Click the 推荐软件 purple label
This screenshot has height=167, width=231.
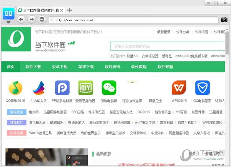pyautogui.click(x=17, y=122)
